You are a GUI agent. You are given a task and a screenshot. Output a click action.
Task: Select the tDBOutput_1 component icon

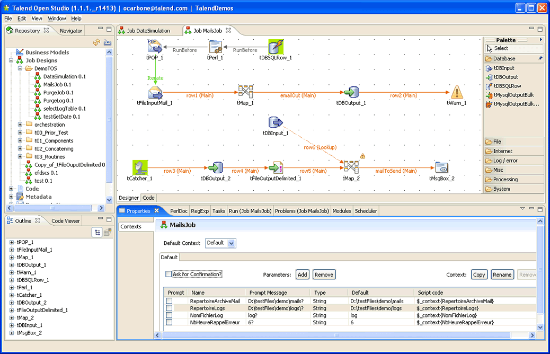pos(351,92)
